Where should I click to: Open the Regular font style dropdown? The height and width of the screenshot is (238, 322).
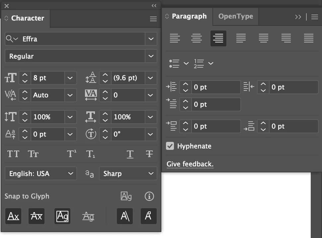point(151,56)
